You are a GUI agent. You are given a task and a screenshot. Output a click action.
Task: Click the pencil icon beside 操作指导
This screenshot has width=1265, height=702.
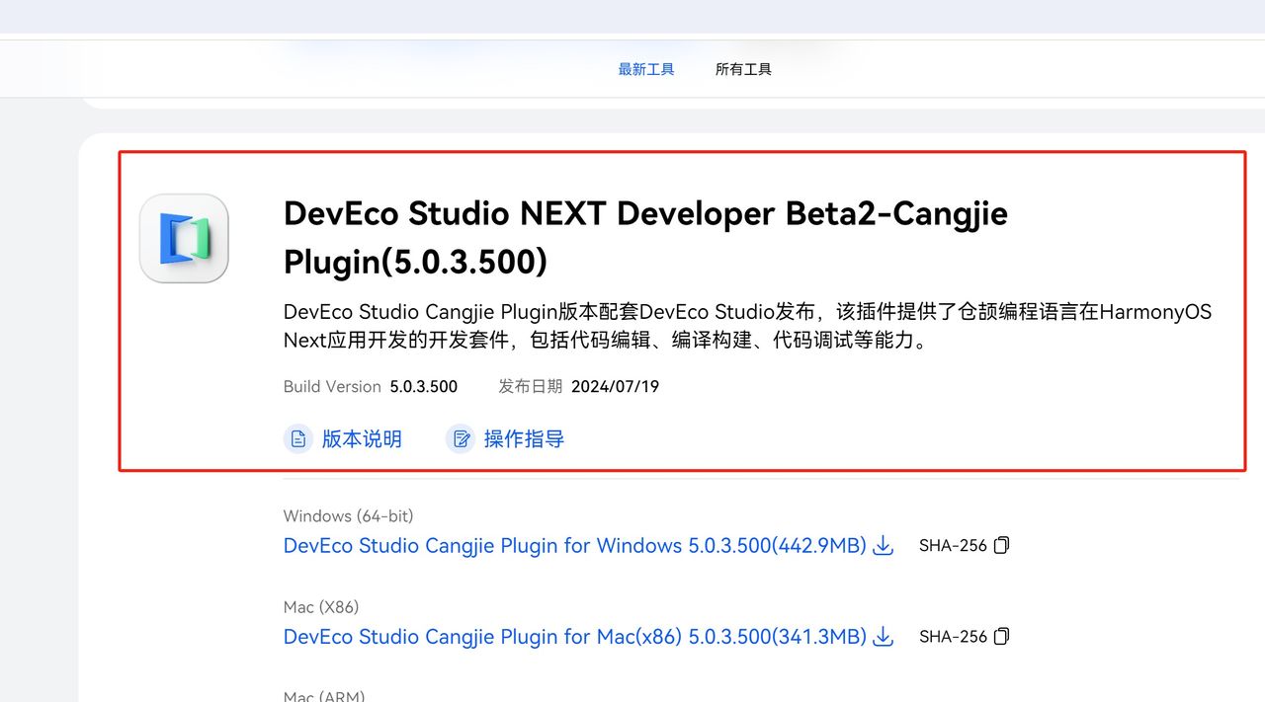tap(461, 438)
